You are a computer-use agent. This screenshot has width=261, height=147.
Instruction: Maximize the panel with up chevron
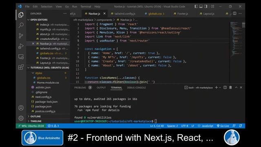point(236,87)
